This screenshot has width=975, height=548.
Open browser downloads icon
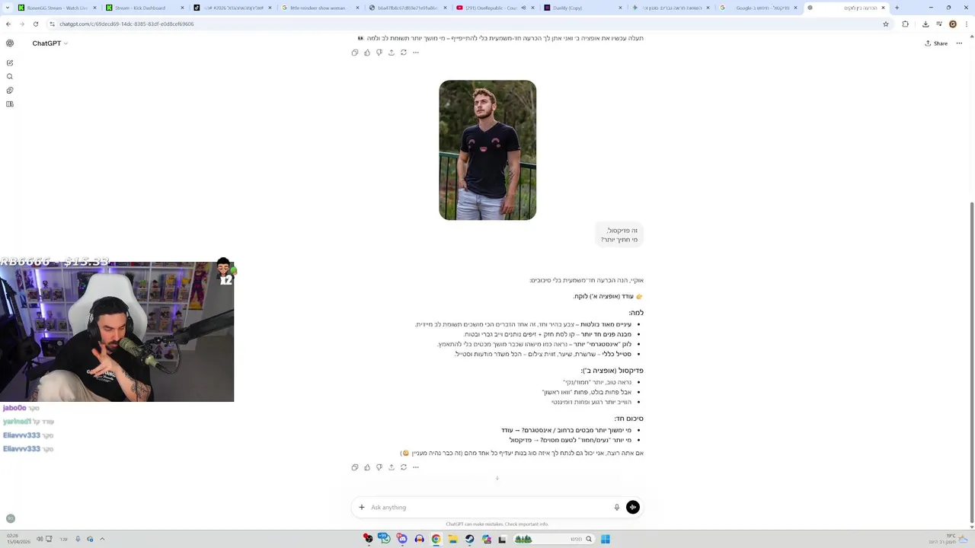pos(925,24)
